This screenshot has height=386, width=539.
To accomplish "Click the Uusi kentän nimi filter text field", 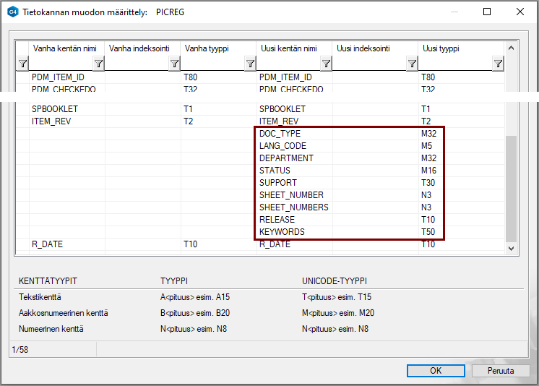I will (288, 64).
